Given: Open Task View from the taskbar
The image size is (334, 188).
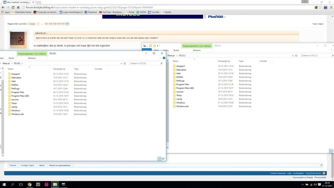Looking at the screenshot, I should pos(21,184).
